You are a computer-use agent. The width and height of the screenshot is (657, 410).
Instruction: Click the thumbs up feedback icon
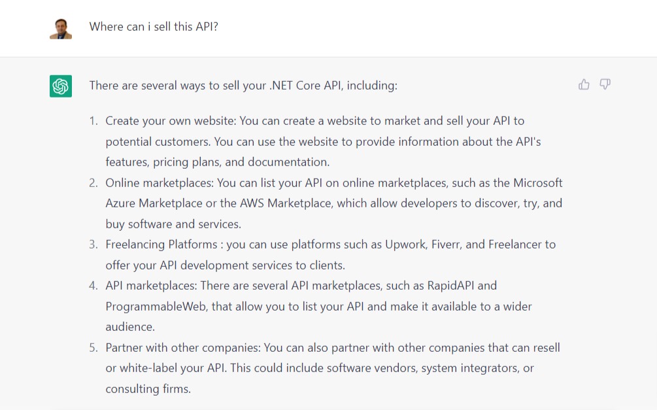(x=584, y=84)
